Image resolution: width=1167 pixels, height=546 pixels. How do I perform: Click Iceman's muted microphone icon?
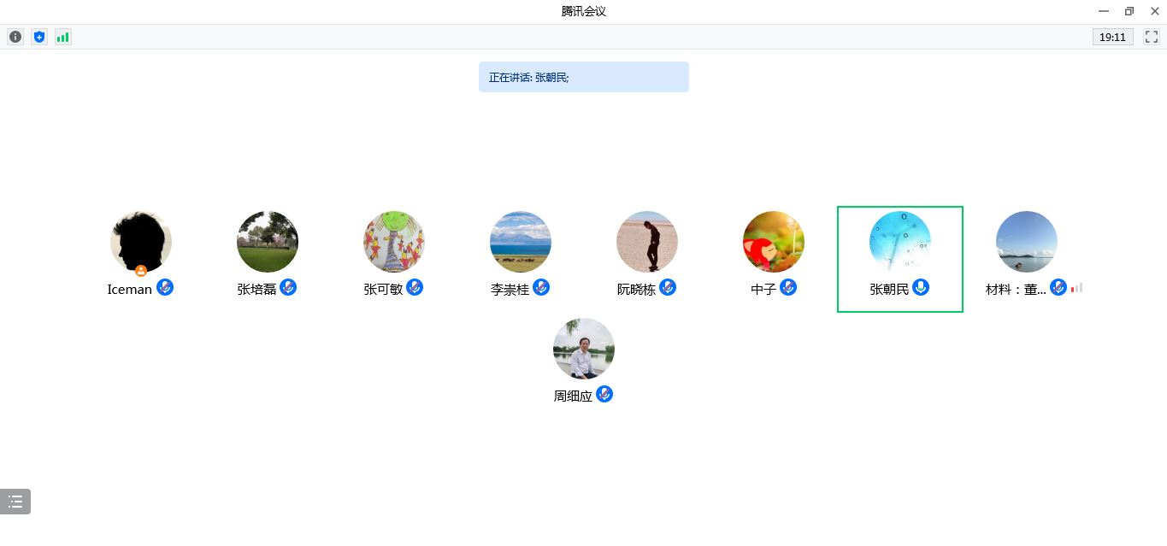click(x=165, y=288)
